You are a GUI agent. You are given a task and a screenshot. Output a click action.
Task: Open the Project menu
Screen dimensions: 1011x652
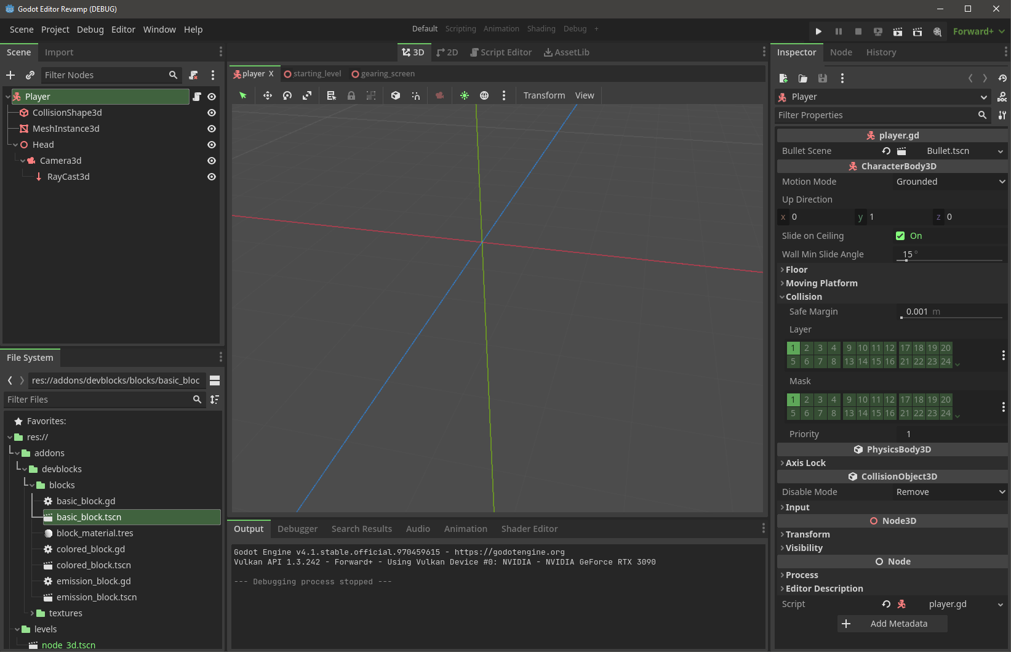55,29
